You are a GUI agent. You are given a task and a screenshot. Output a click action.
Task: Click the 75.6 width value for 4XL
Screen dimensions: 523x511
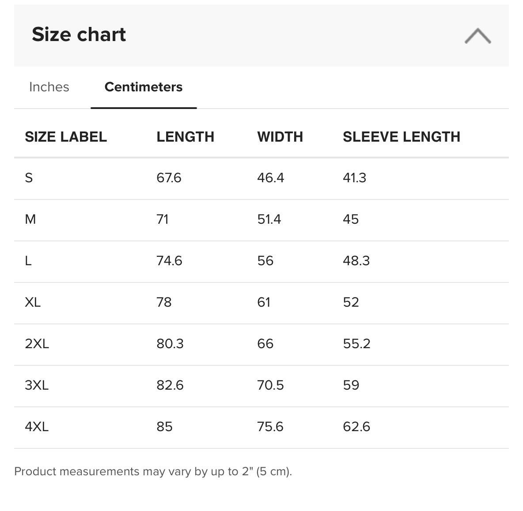pyautogui.click(x=270, y=427)
